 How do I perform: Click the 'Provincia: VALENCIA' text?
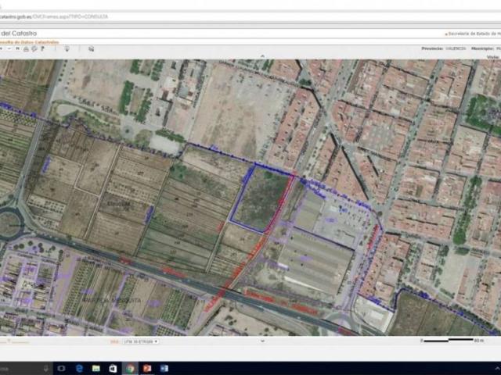point(444,48)
